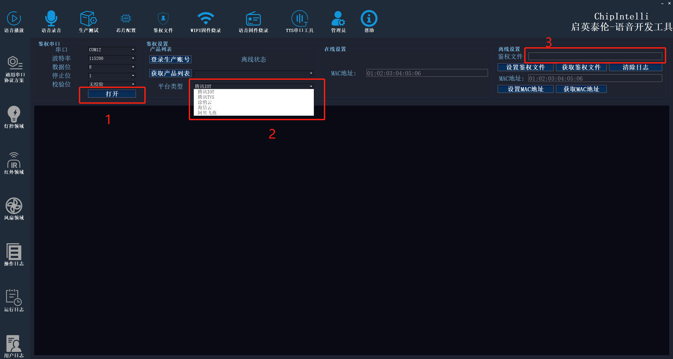Open the 运行日志 run log
Screen dimensions: 673x359
(14, 301)
